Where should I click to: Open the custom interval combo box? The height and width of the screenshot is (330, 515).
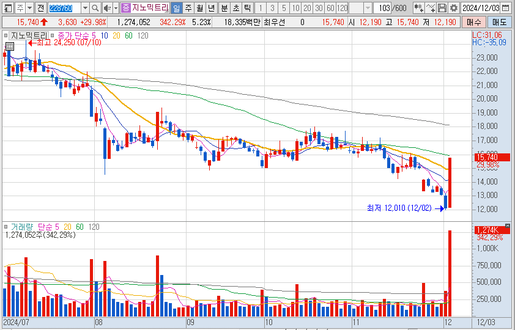pyautogui.click(x=360, y=7)
